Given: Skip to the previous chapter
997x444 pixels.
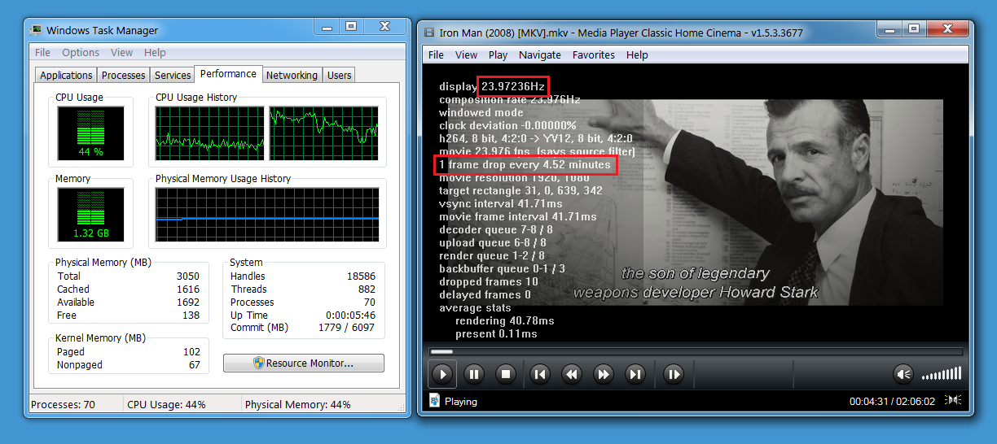Looking at the screenshot, I should 539,374.
